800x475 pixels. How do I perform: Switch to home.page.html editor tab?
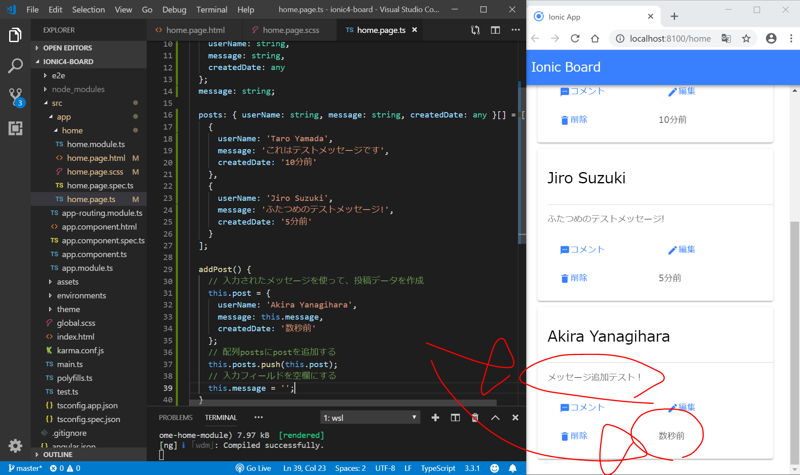coord(195,30)
